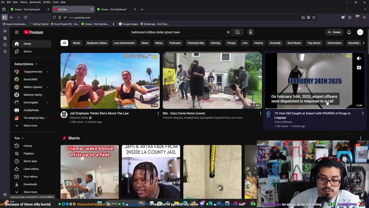
Task: Open a new browser tab
Action: coord(142,9)
